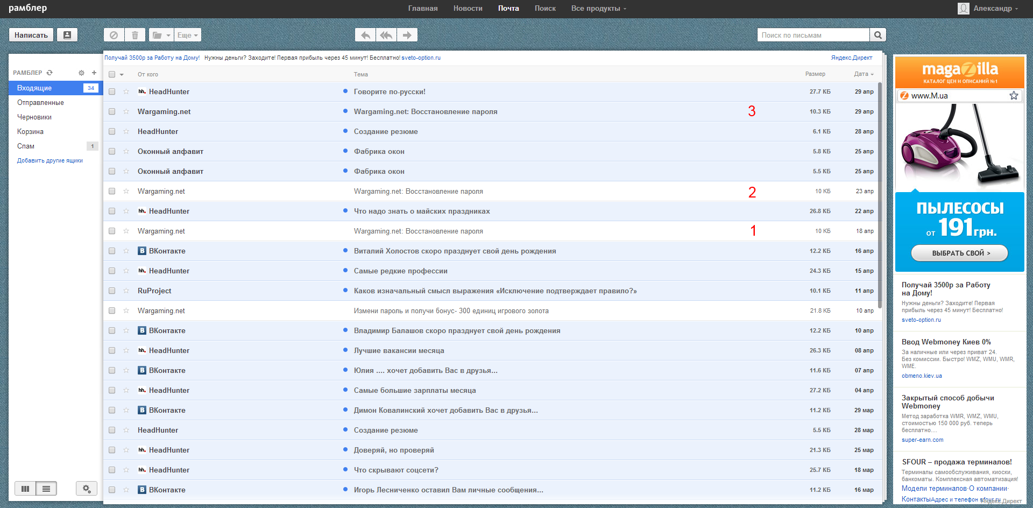The width and height of the screenshot is (1033, 508).
Task: Sort by the Размер column header
Action: pyautogui.click(x=815, y=74)
